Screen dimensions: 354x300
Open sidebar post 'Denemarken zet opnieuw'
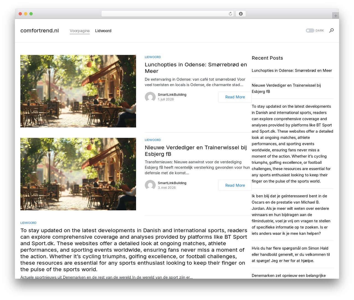289,276
